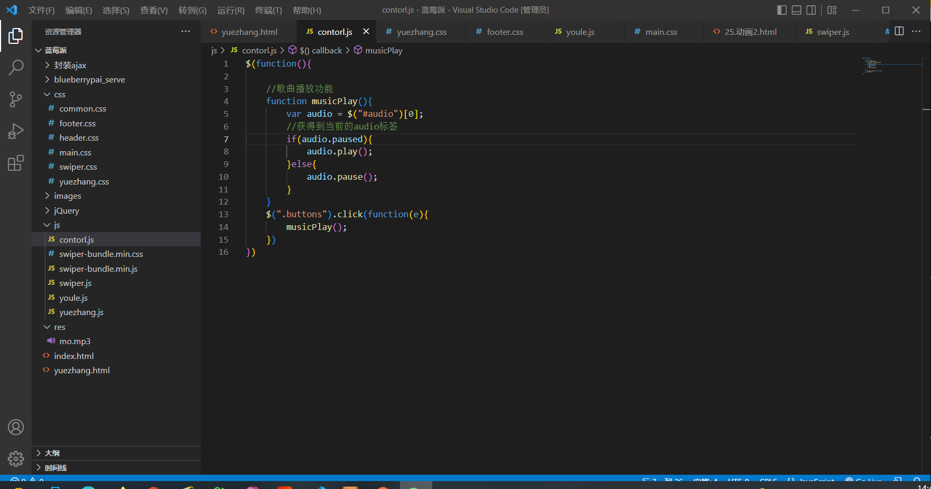
Task: Open Customize Layout icon
Action: point(832,10)
